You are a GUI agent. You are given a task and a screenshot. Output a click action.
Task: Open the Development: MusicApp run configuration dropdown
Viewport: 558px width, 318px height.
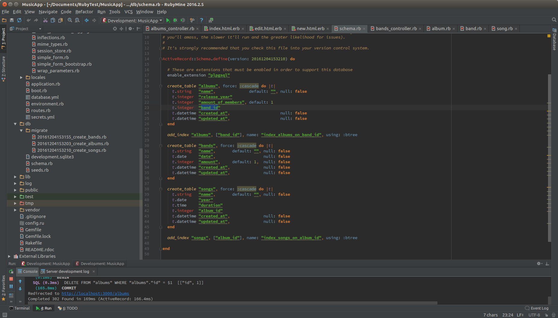[x=132, y=20]
